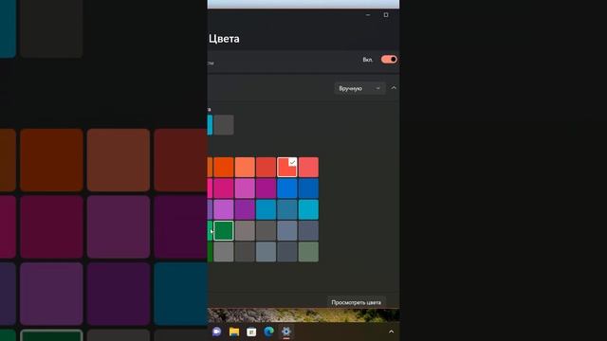Select the bright blue accent swatch
This screenshot has width=607, height=341.
(286, 188)
